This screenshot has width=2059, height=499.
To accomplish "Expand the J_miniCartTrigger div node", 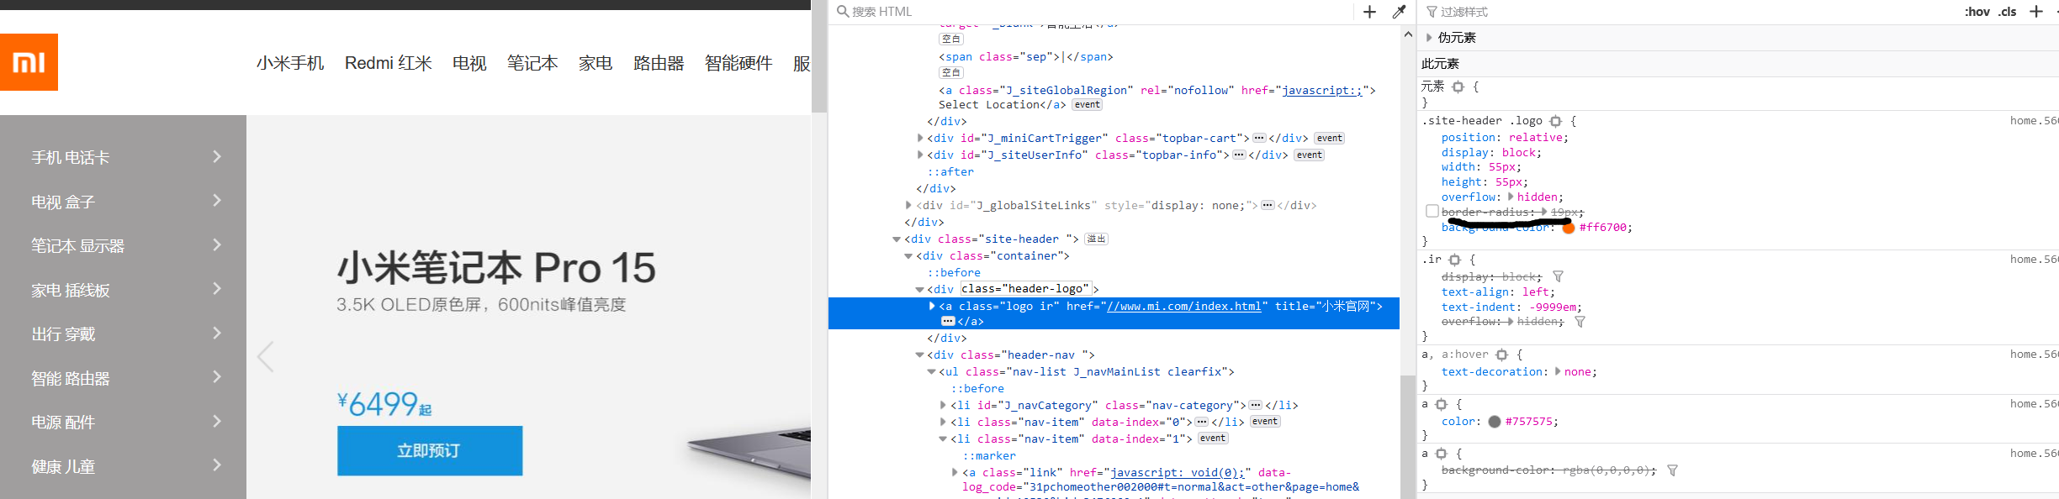I will point(919,139).
